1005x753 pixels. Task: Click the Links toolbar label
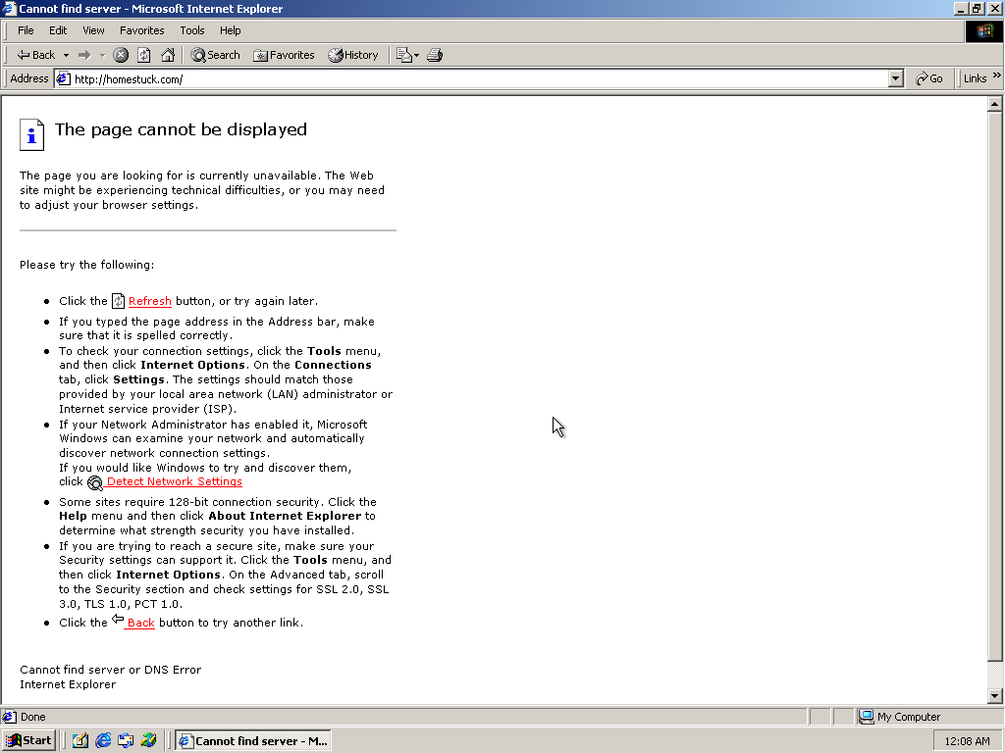point(975,78)
